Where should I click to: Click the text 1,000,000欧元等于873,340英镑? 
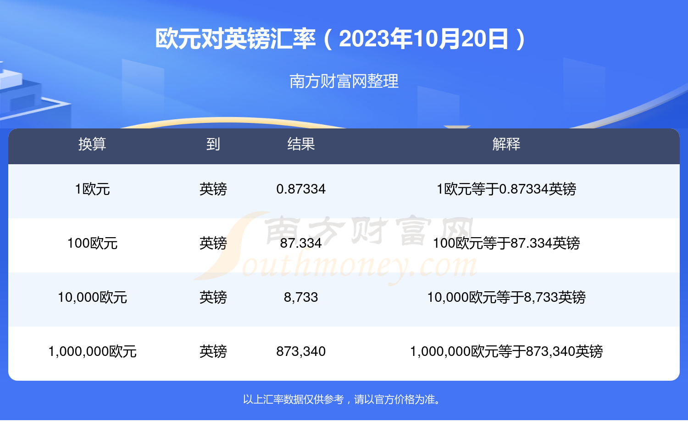(506, 351)
